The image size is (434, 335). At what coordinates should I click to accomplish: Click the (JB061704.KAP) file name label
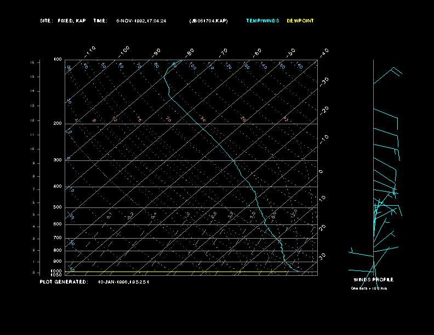point(208,21)
